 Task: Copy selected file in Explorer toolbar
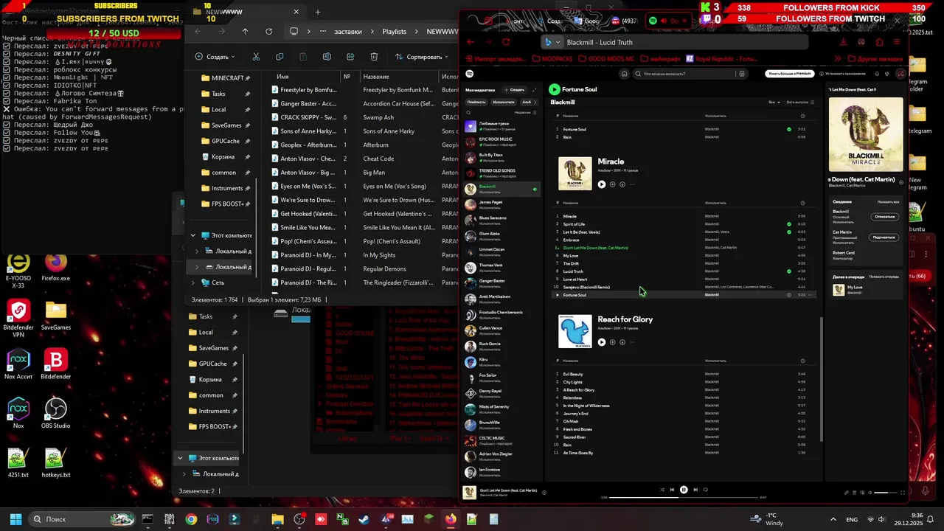tap(280, 57)
